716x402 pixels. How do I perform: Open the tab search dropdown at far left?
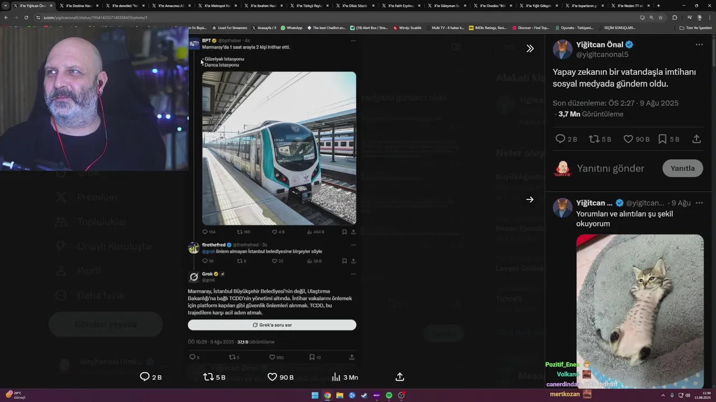[6, 6]
